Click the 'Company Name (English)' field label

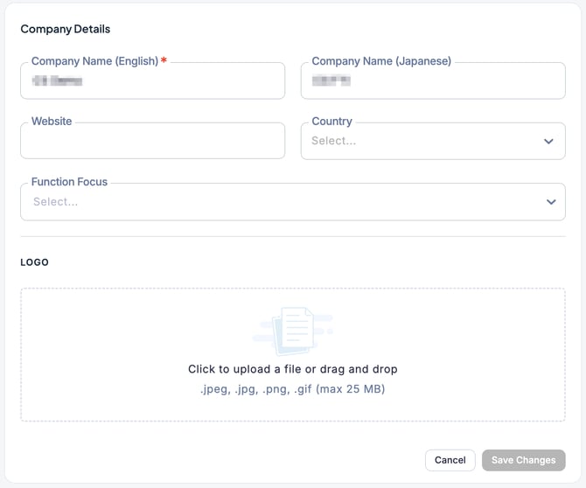point(94,61)
